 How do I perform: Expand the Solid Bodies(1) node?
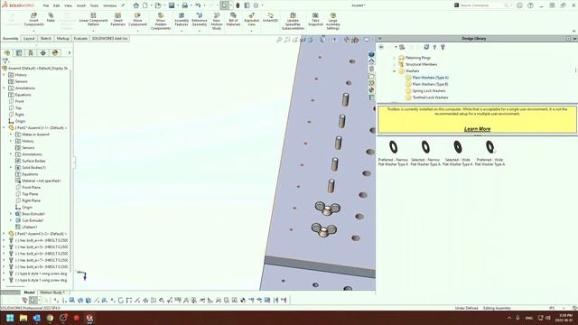pos(11,168)
